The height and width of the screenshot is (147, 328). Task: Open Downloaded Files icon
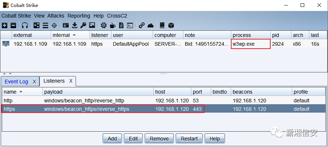[x=75, y=26]
